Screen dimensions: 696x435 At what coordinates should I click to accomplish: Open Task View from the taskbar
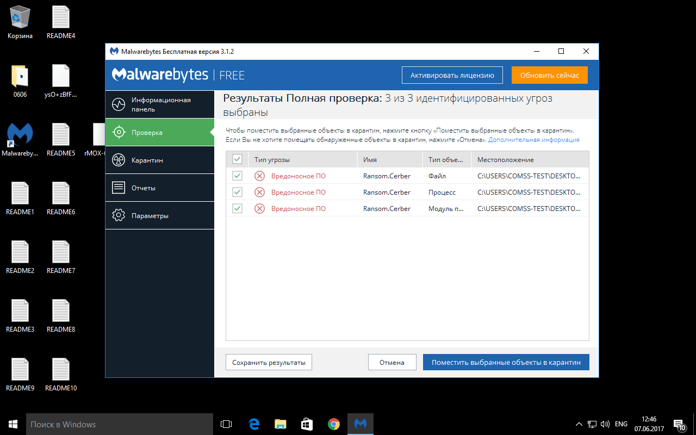tap(226, 424)
